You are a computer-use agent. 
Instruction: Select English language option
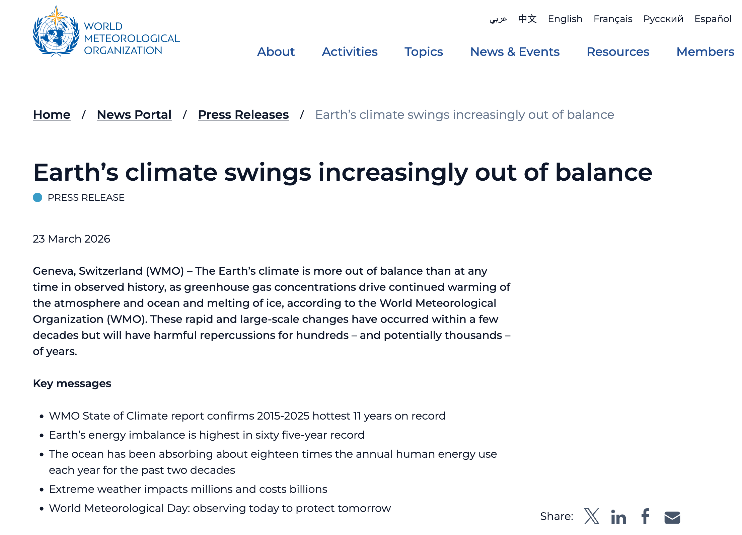(565, 19)
